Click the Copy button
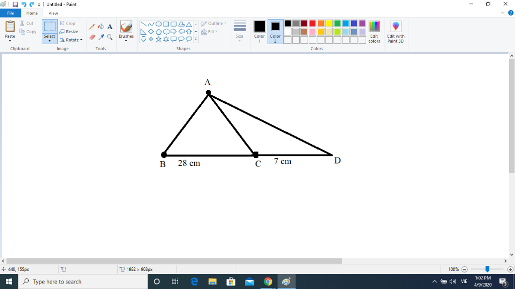This screenshot has width=515, height=289. [28, 32]
